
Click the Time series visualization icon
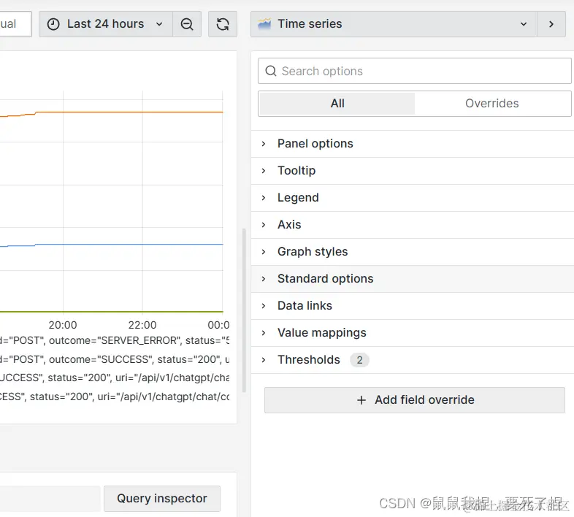pyautogui.click(x=264, y=24)
